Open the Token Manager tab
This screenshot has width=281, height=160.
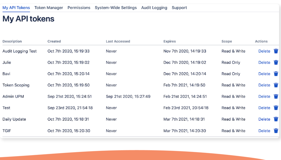49,8
